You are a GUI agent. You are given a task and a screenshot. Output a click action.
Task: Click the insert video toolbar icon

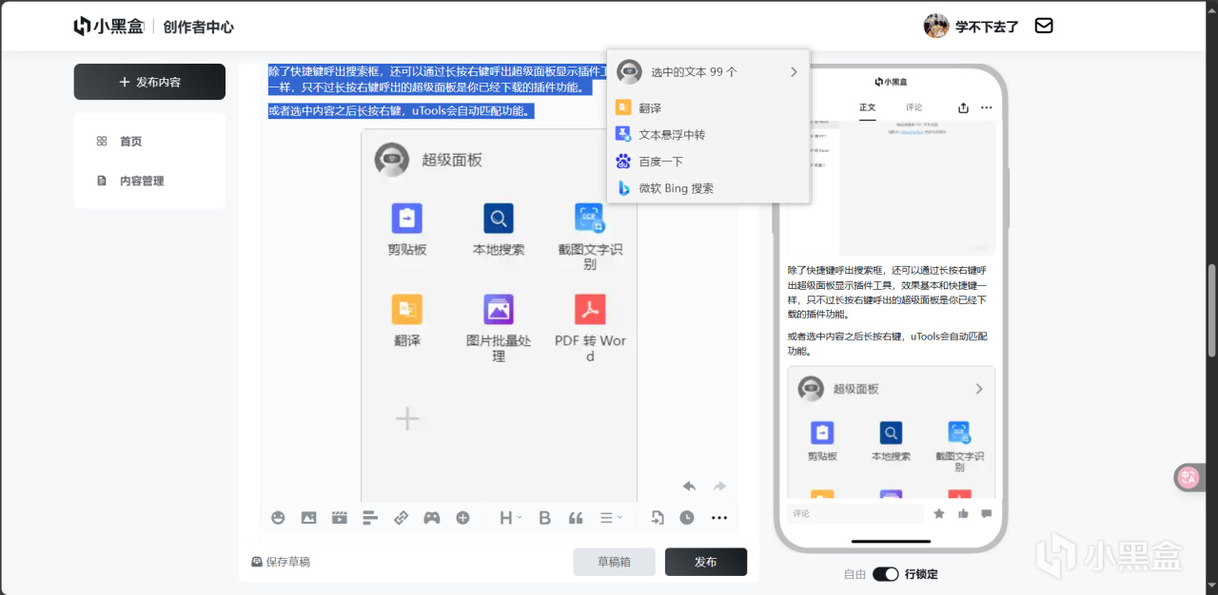point(339,518)
